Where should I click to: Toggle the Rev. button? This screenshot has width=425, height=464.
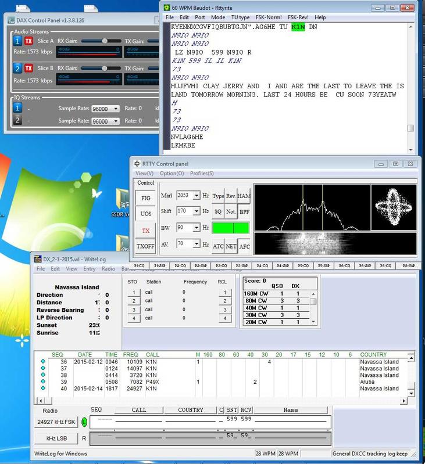click(x=231, y=196)
